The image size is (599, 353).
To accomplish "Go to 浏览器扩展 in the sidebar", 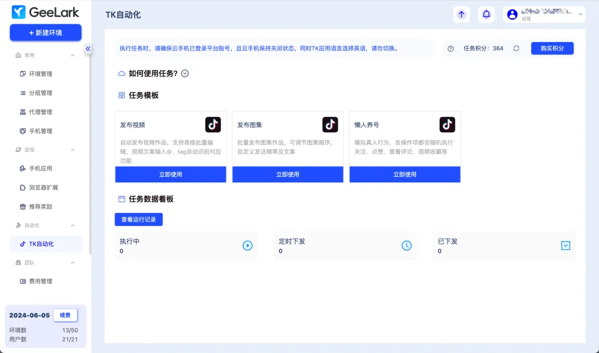I will (46, 188).
